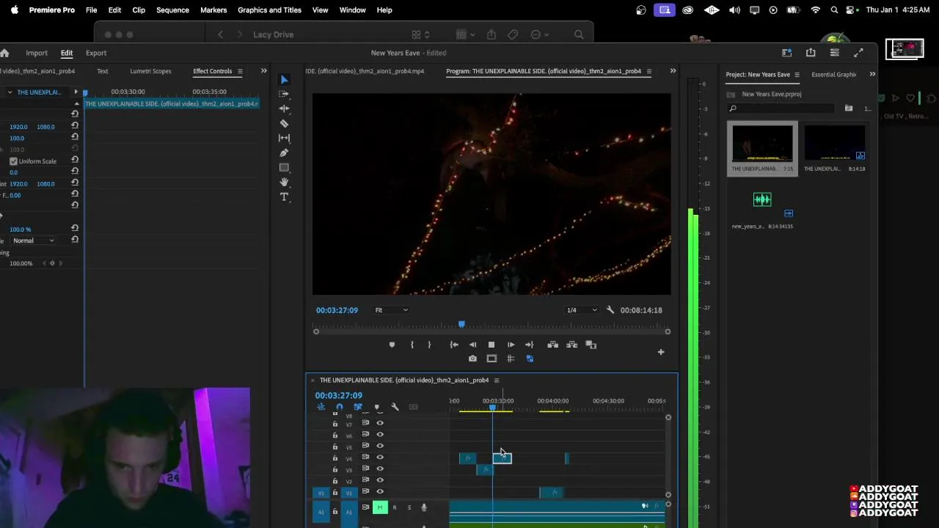The height and width of the screenshot is (528, 939).
Task: Click the Mark Out bracket button
Action: coord(429,345)
